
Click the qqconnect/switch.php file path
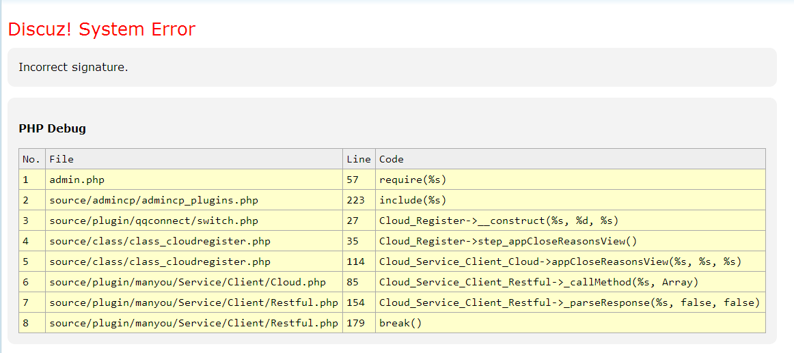[x=154, y=221]
